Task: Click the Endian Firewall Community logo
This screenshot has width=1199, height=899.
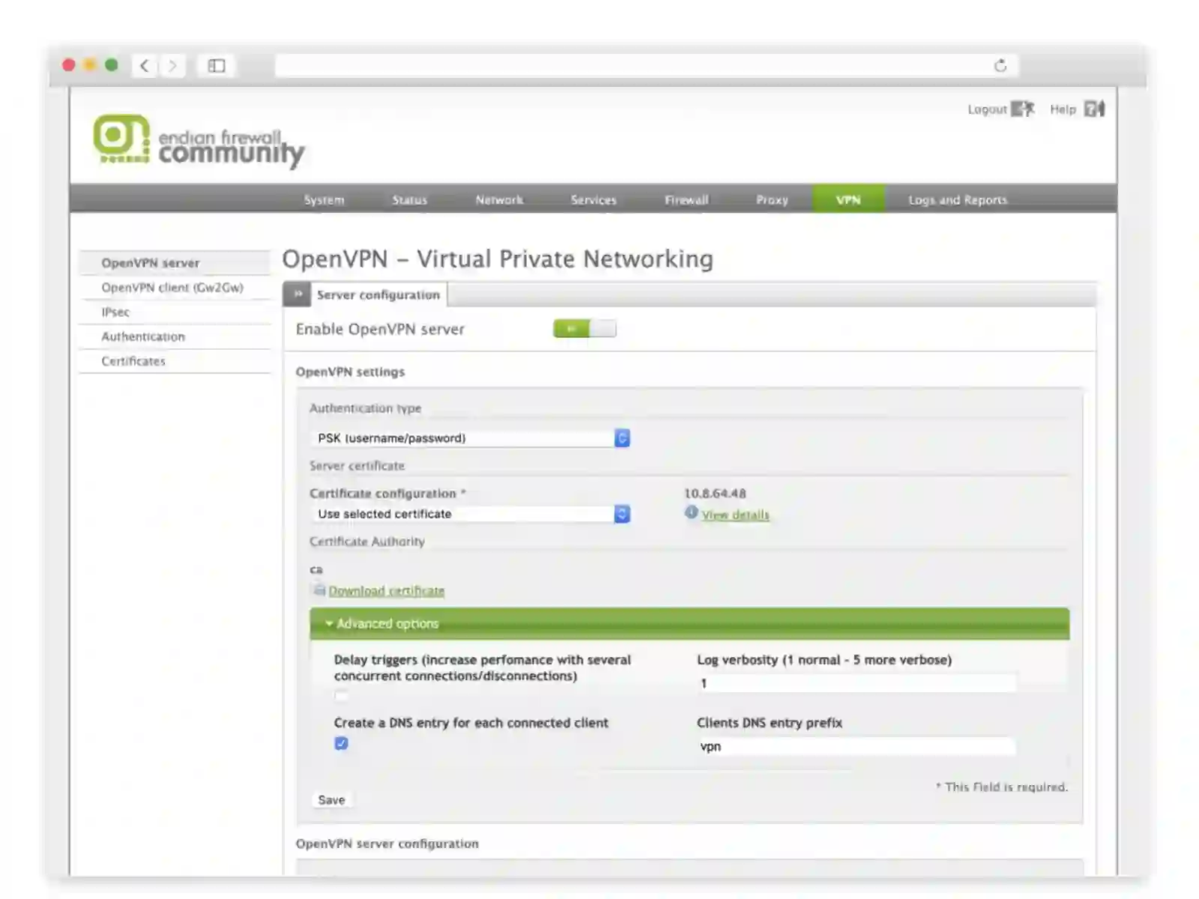Action: click(x=199, y=140)
